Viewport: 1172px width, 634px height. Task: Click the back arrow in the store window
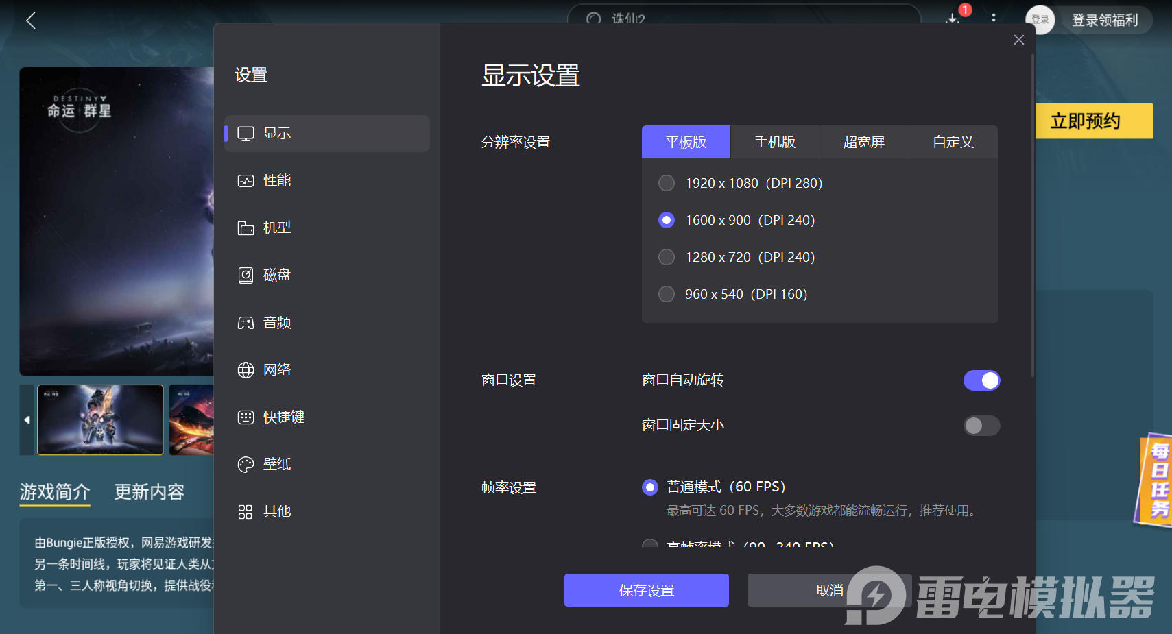coord(31,21)
